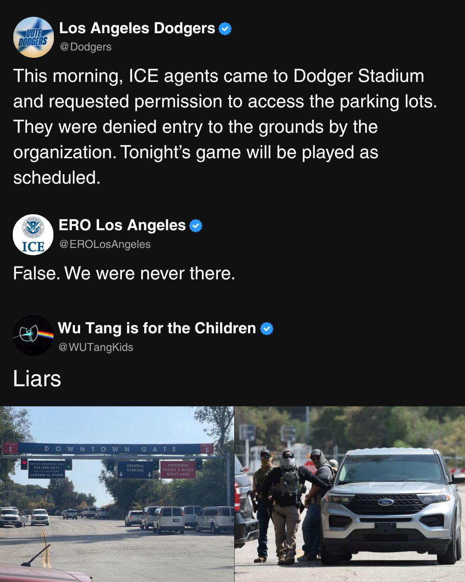The image size is (465, 582).
Task: Open the photo of masked agents by Ford SUV
Action: [x=350, y=494]
